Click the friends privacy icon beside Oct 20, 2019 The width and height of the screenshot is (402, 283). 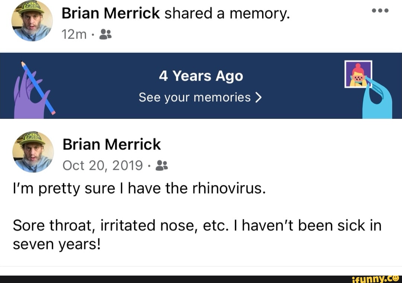162,166
